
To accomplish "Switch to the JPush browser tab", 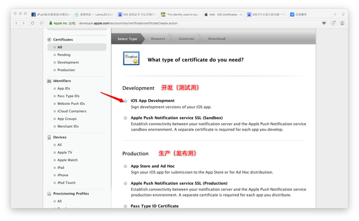I will [x=51, y=15].
